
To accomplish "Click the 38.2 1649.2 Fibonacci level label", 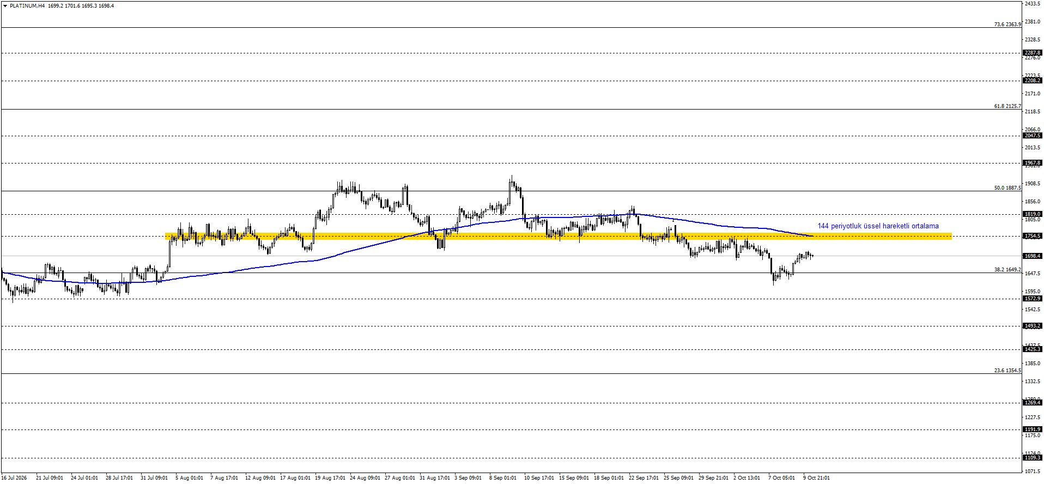I will tap(1007, 270).
